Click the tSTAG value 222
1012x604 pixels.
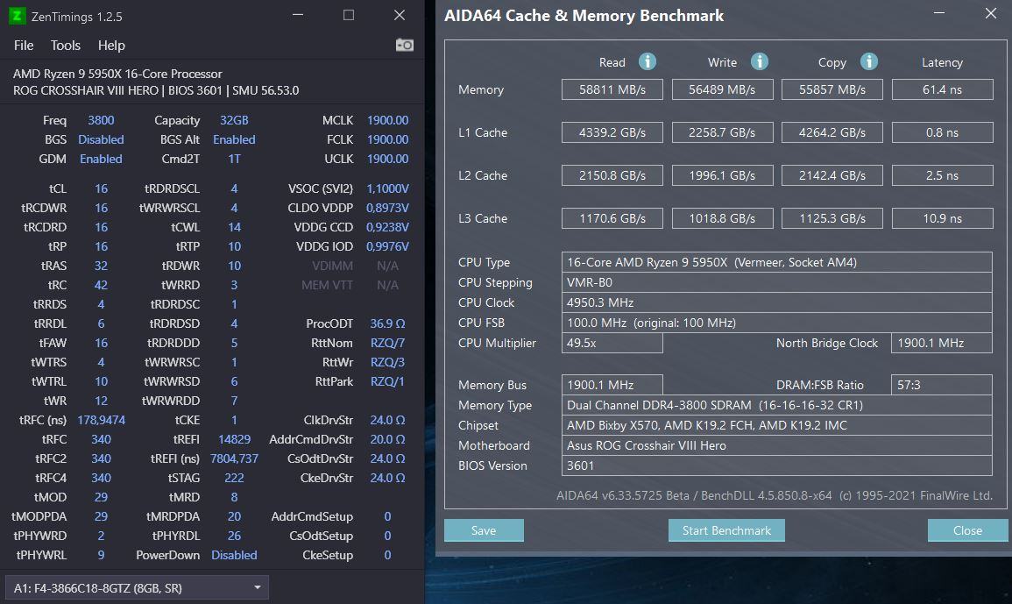(234, 478)
